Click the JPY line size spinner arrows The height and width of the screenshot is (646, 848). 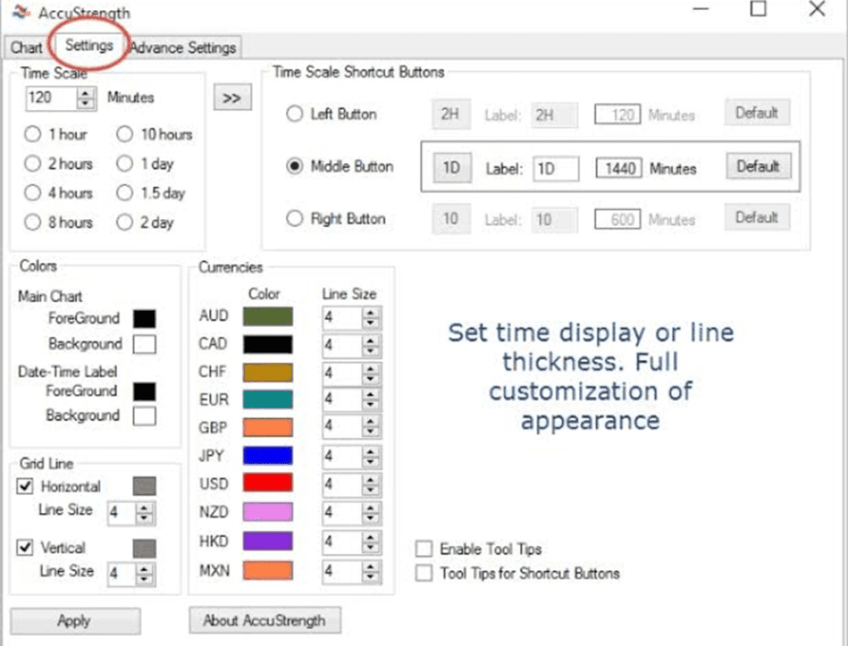point(370,457)
